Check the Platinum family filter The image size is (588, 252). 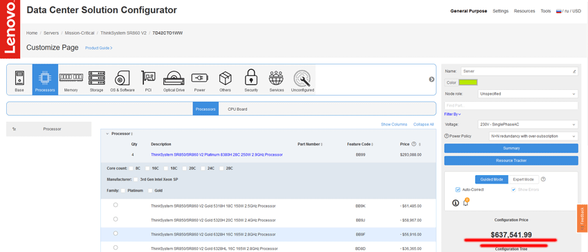point(123,191)
